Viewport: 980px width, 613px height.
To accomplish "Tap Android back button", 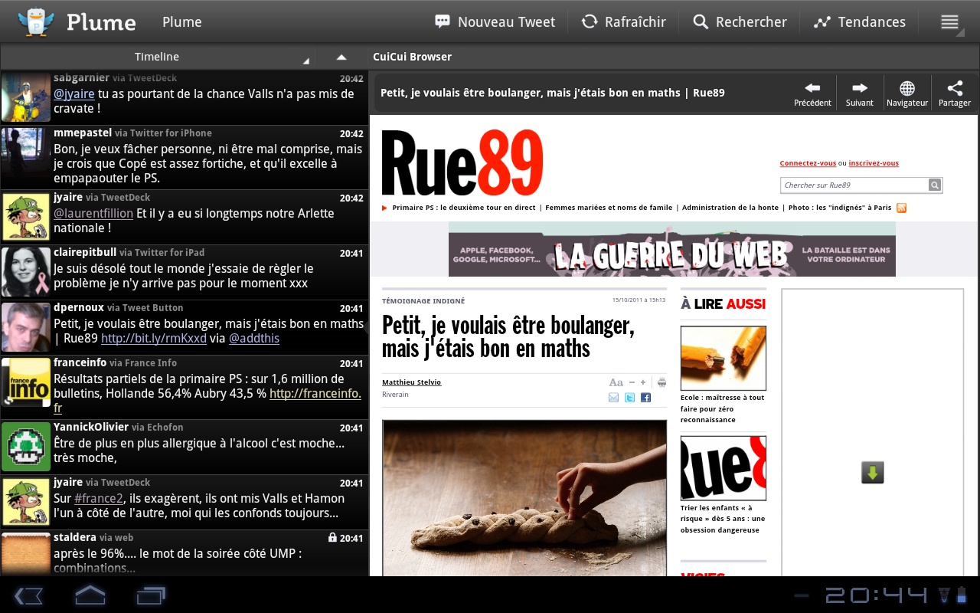I will (29, 595).
